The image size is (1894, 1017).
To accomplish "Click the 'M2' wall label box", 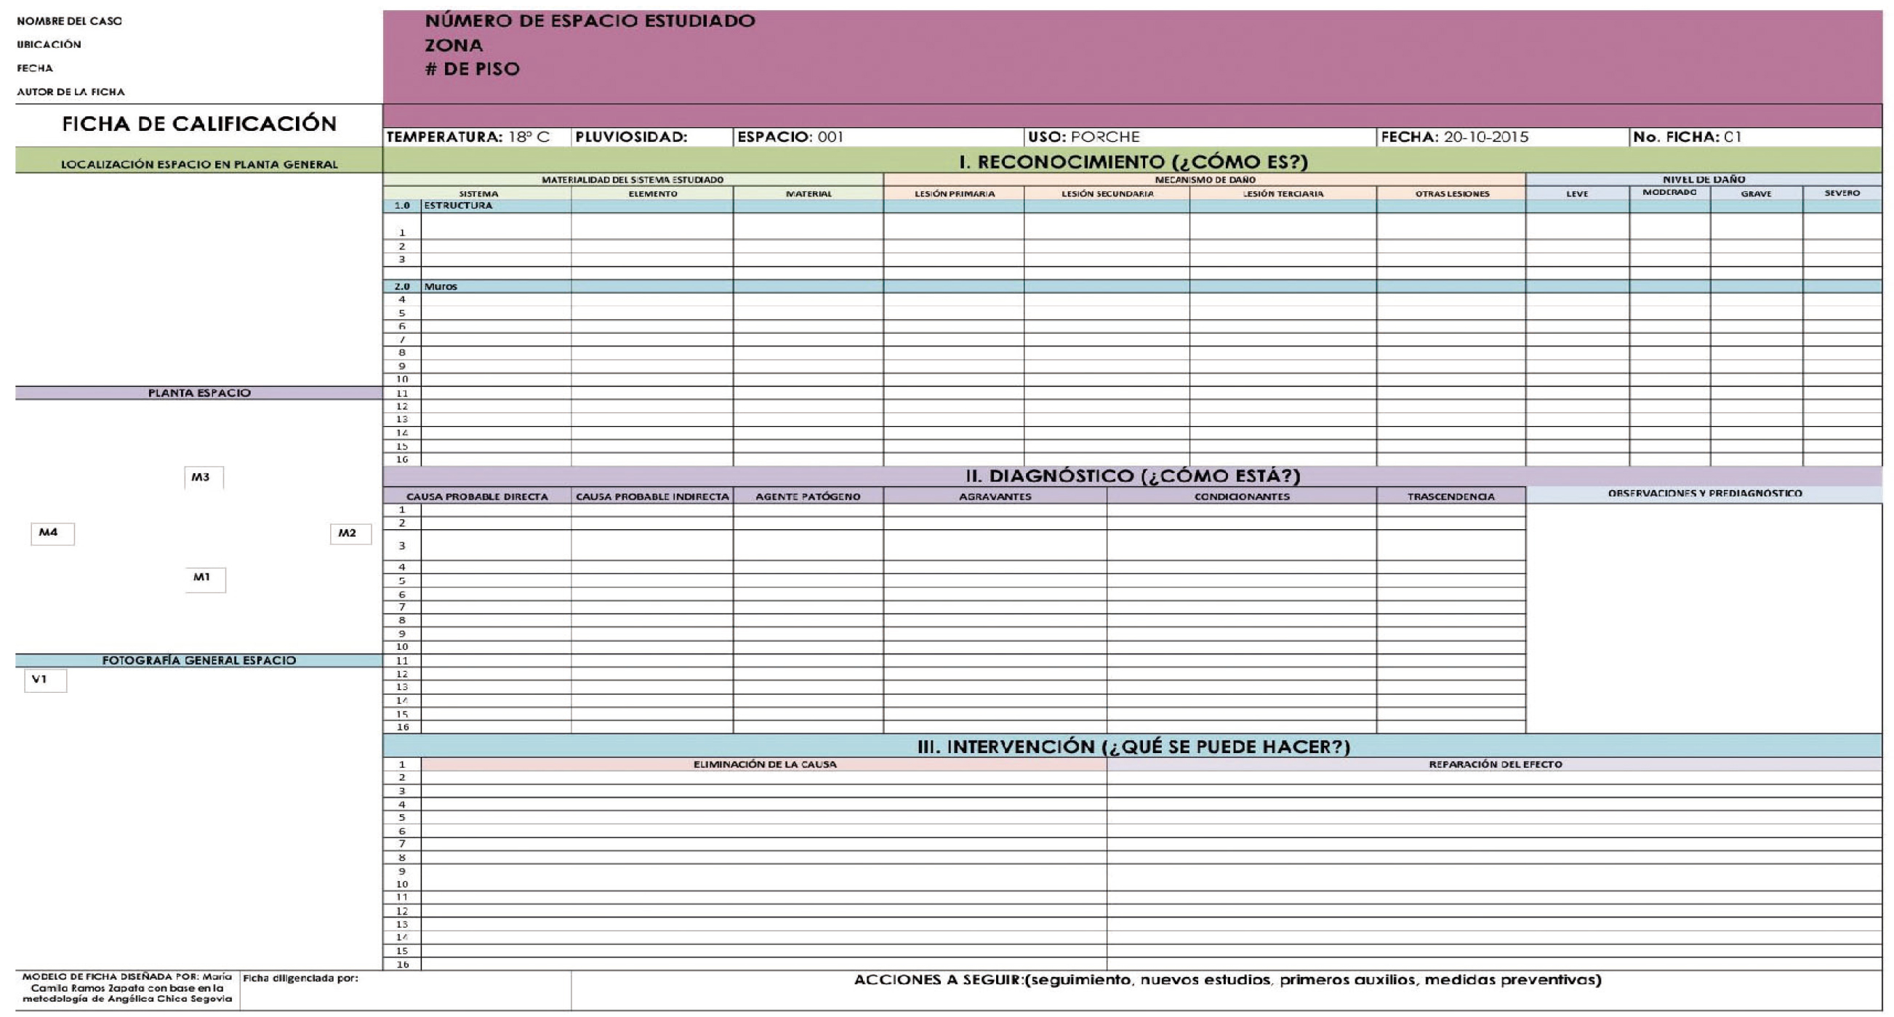I will (350, 534).
